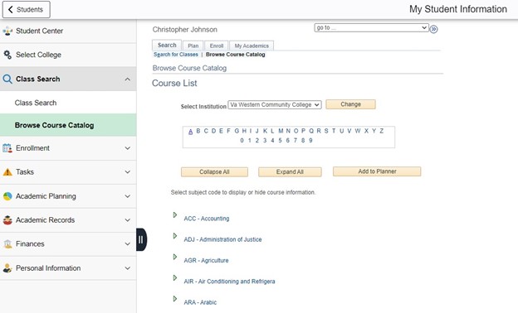Screen dimensions: 518x313
Task: Expand AIR - Air Conditioning triangle
Action: click(x=175, y=278)
